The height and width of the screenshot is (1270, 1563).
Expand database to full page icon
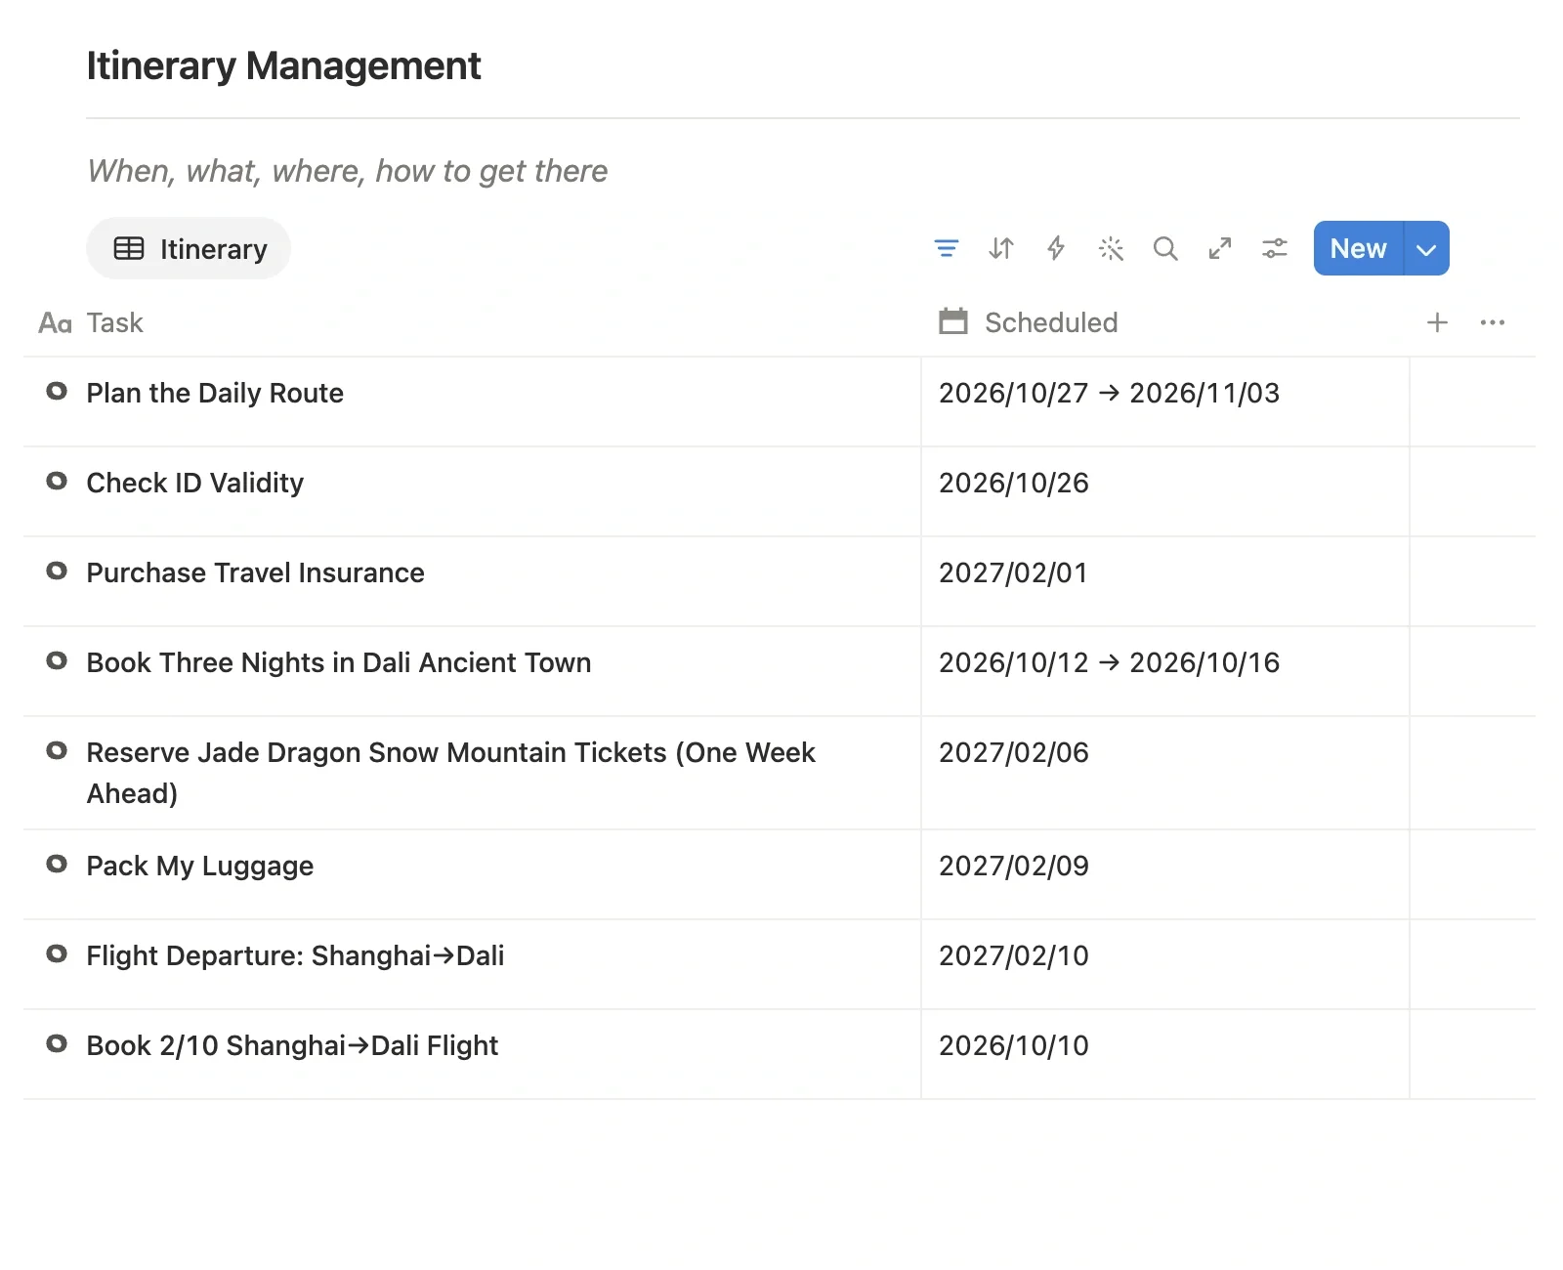1220,248
